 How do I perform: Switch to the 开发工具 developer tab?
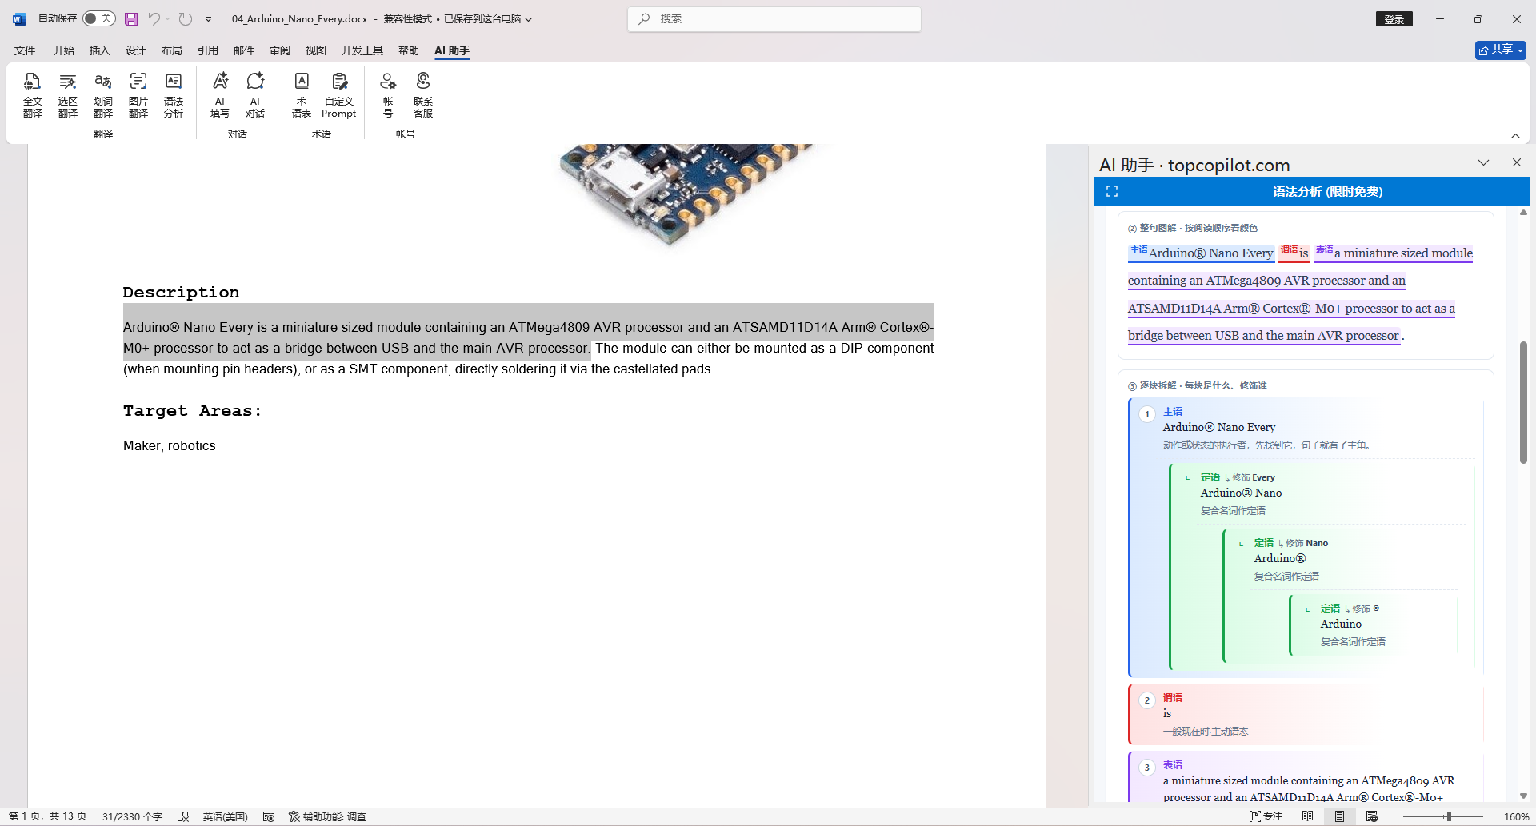(362, 50)
